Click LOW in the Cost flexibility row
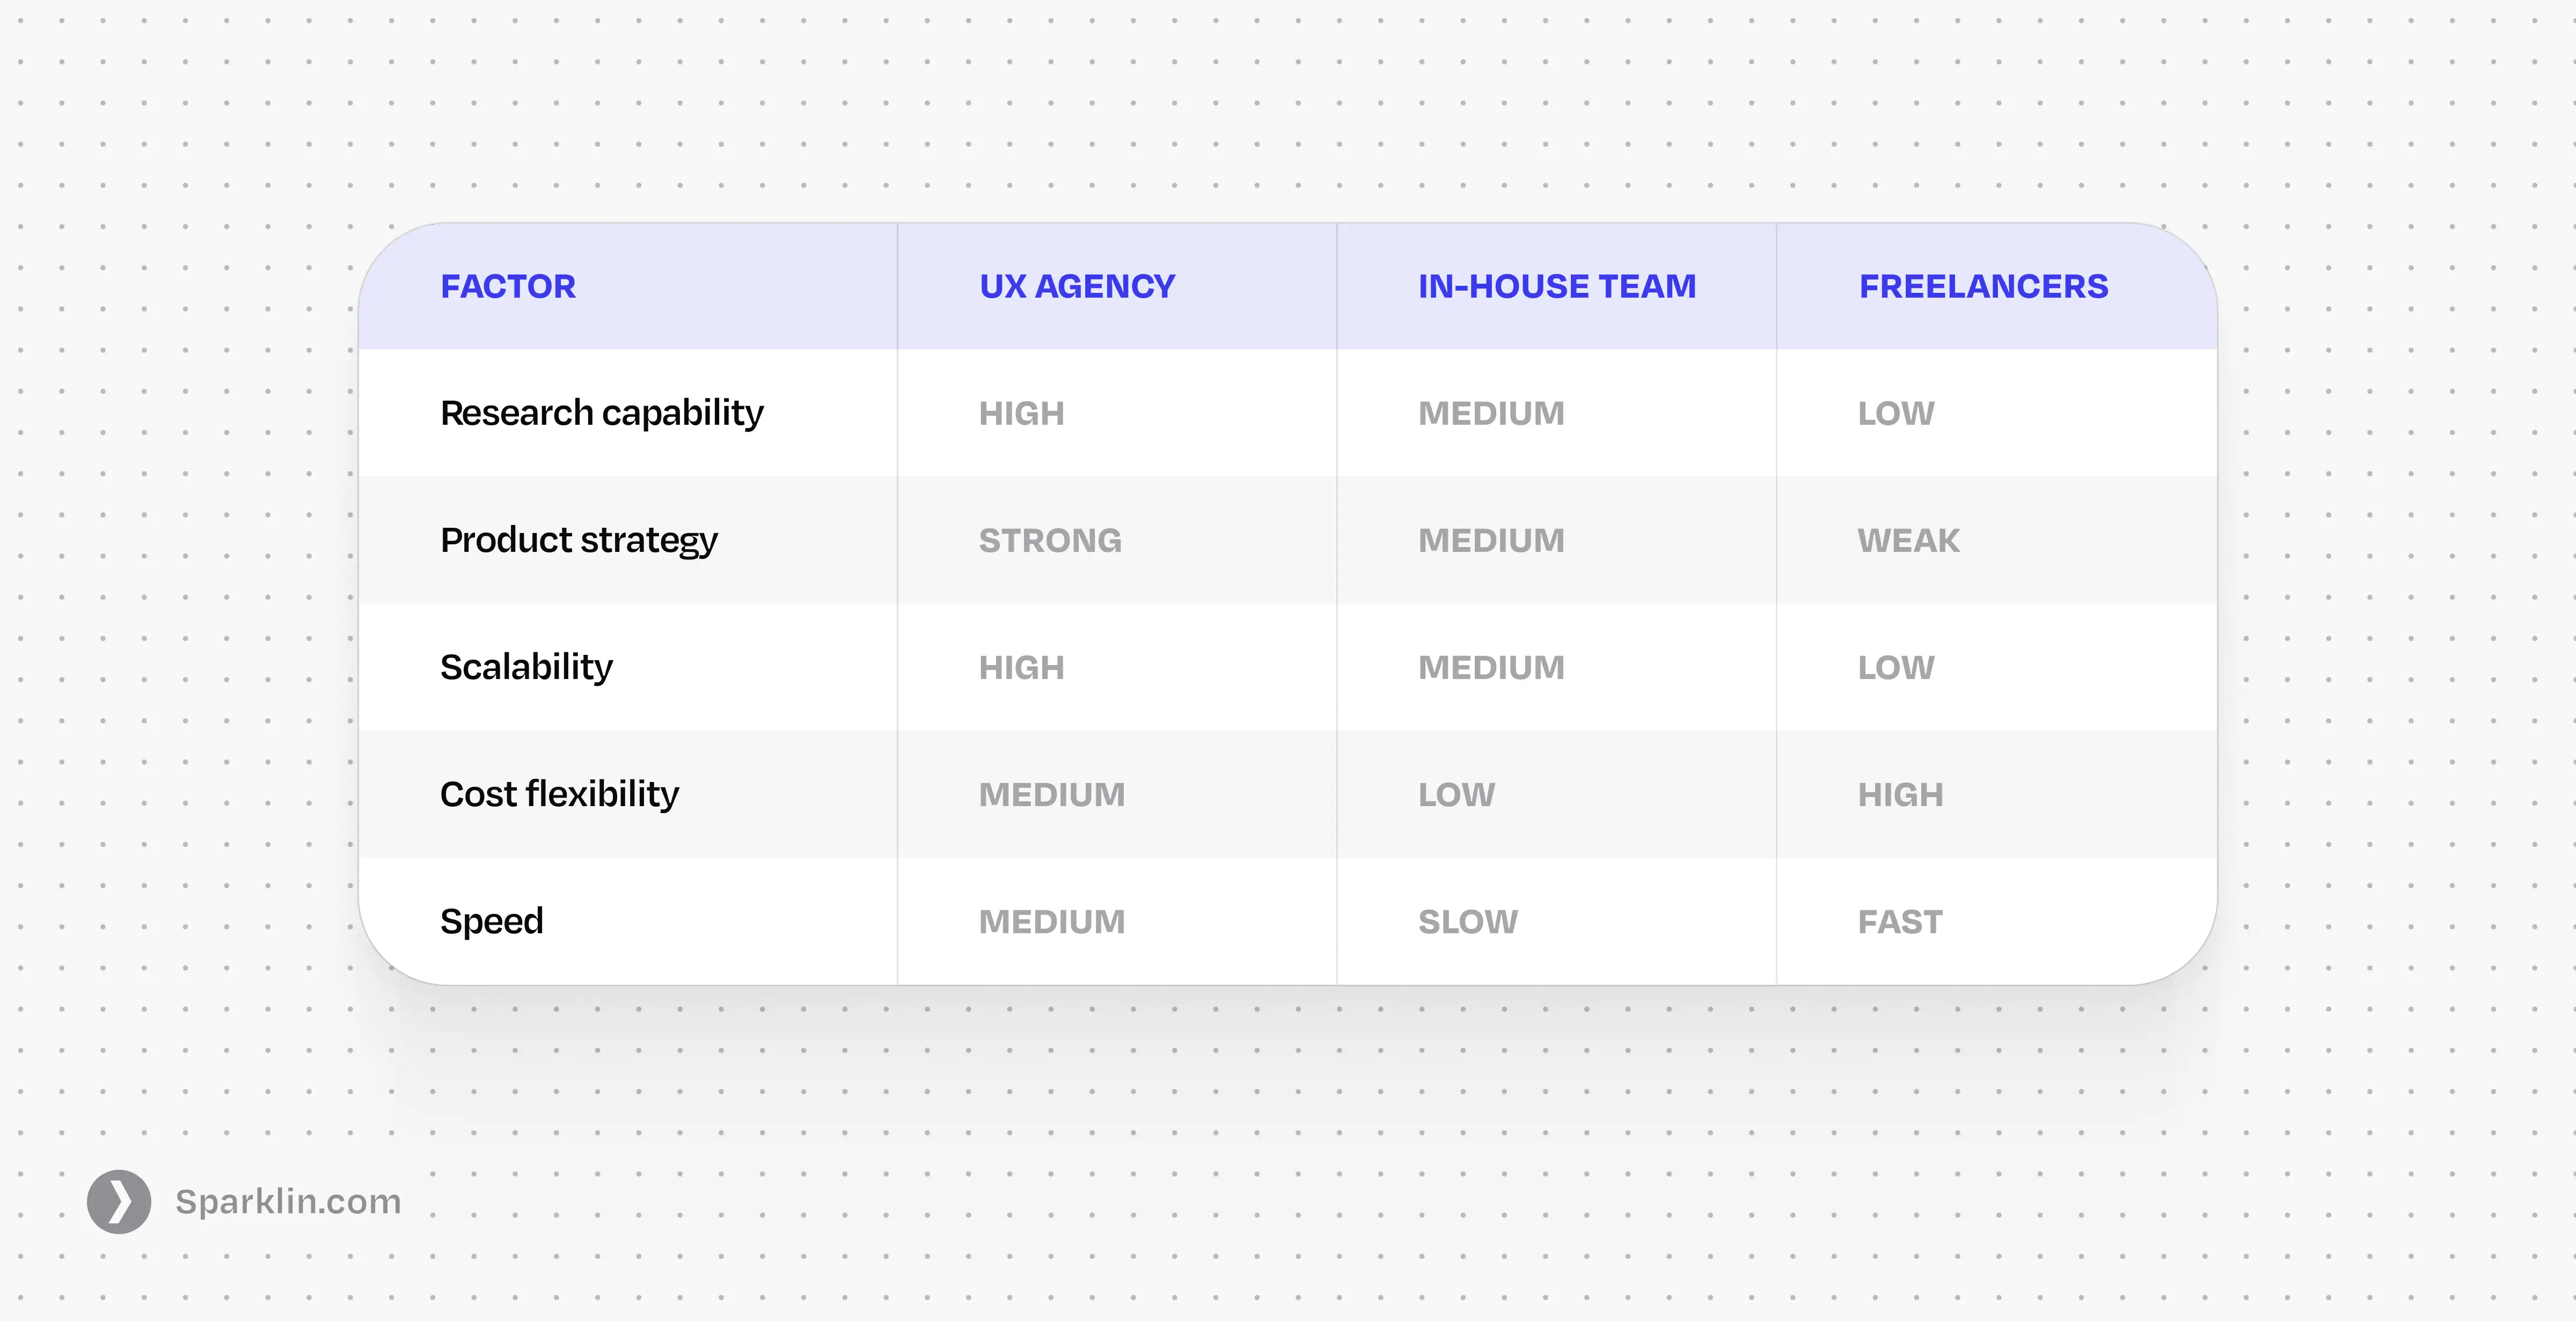This screenshot has width=2576, height=1321. pos(1456,794)
